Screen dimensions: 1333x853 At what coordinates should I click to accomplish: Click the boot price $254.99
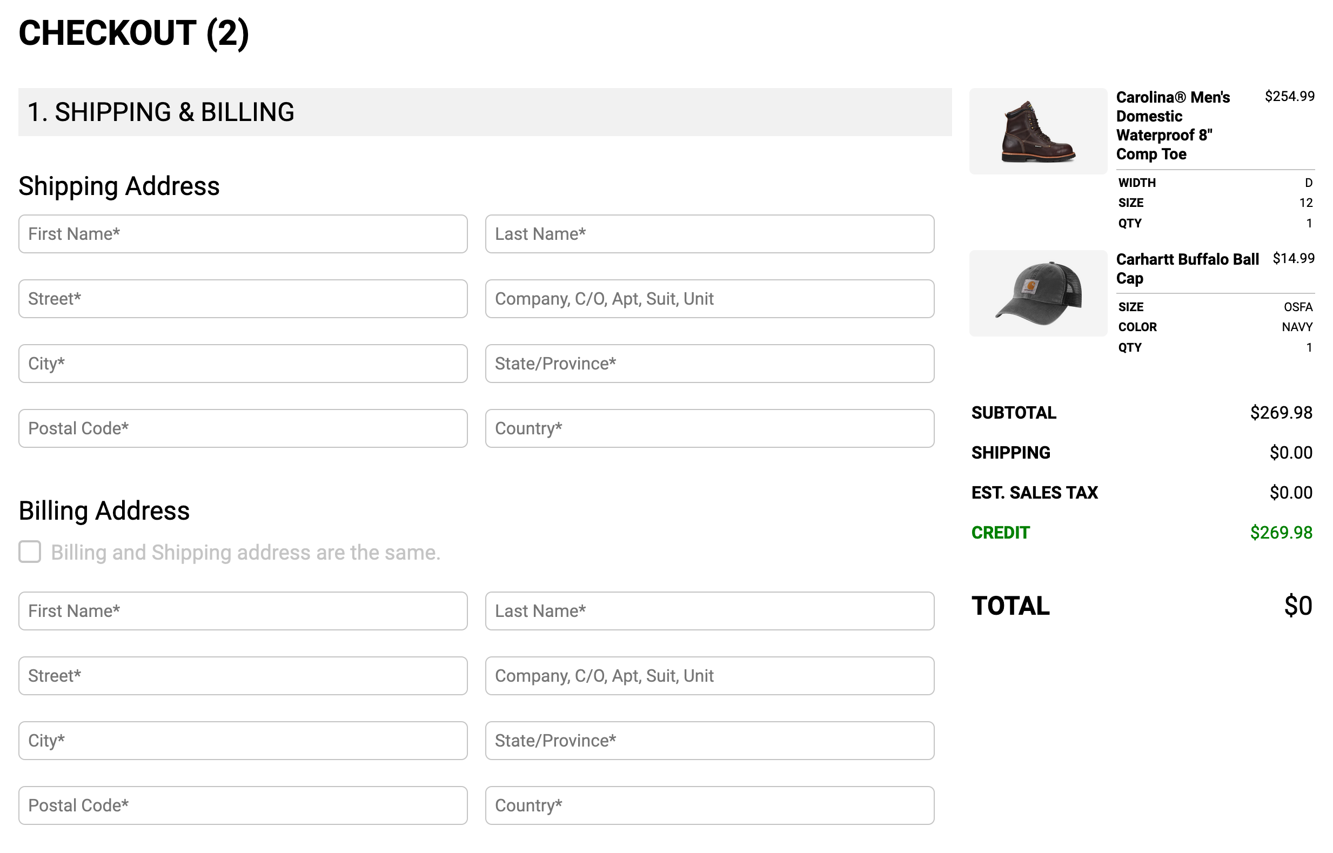1289,96
